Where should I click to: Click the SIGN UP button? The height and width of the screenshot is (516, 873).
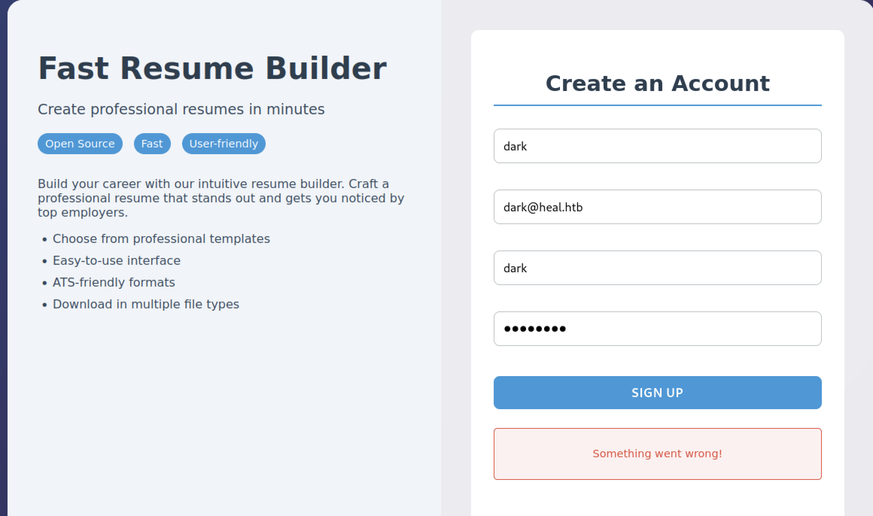[x=657, y=393]
